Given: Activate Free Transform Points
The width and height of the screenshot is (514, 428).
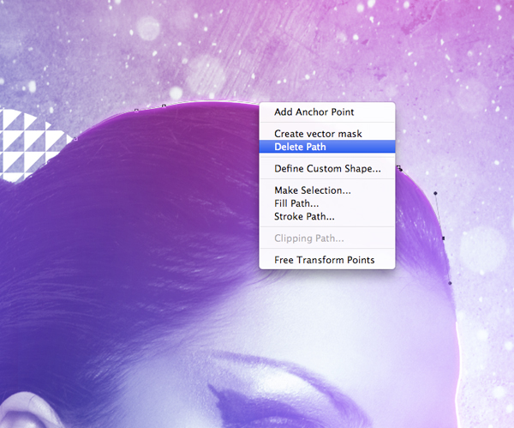Looking at the screenshot, I should [x=324, y=260].
